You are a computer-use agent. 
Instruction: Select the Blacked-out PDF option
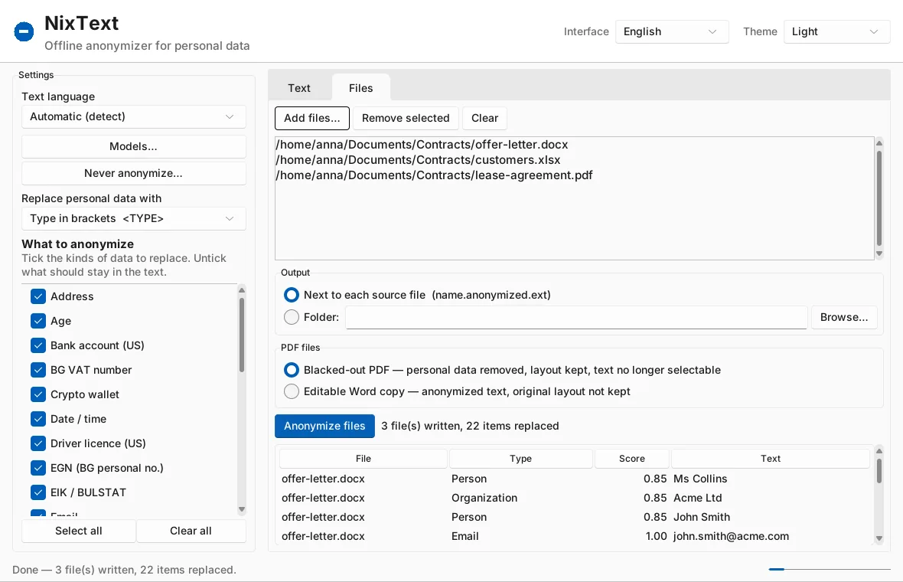(x=292, y=370)
